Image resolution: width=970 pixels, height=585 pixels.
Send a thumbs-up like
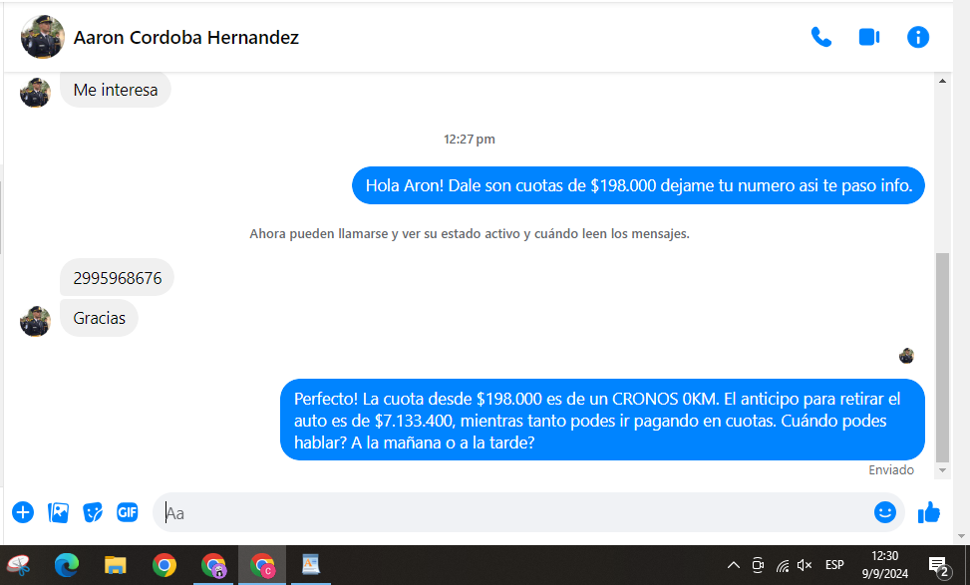(929, 512)
